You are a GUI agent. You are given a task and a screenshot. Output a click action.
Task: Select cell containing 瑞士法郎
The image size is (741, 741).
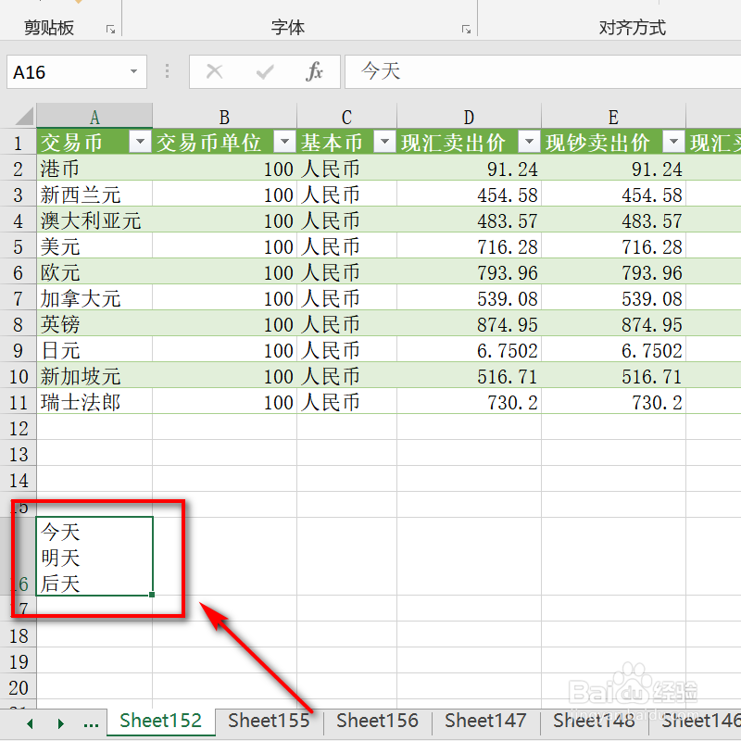[94, 403]
